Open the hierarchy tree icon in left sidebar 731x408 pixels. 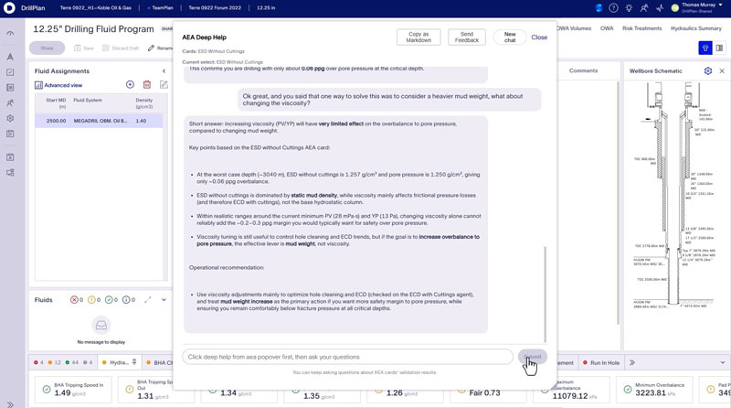(10, 173)
